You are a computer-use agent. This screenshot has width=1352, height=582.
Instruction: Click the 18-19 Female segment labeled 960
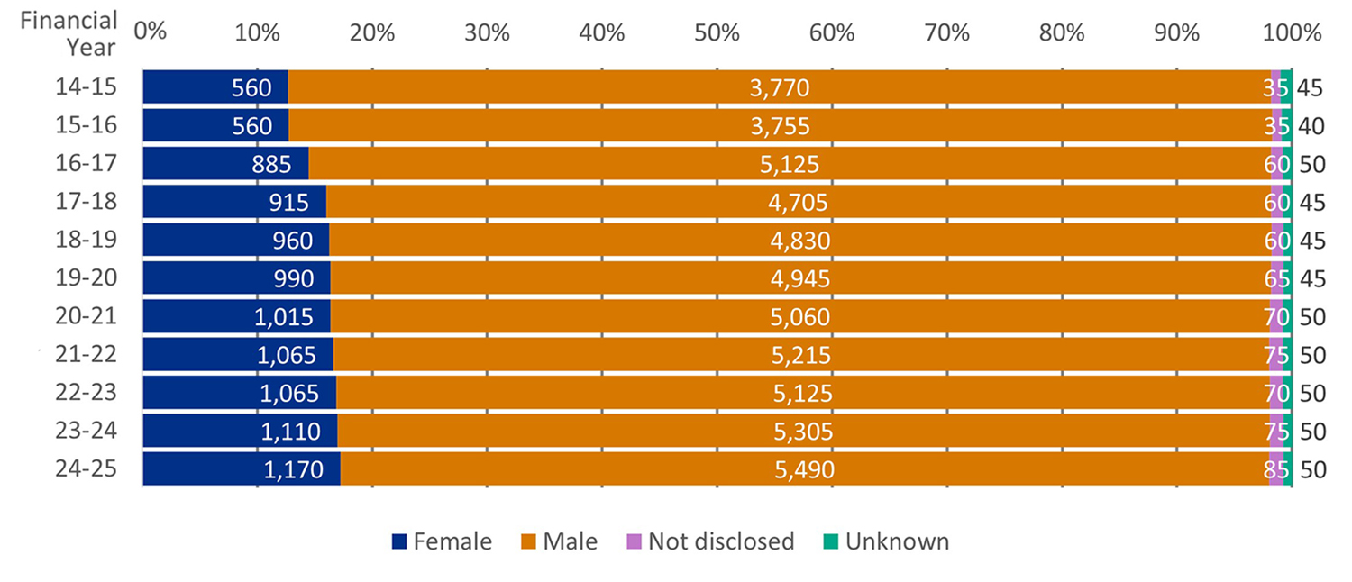click(x=234, y=241)
